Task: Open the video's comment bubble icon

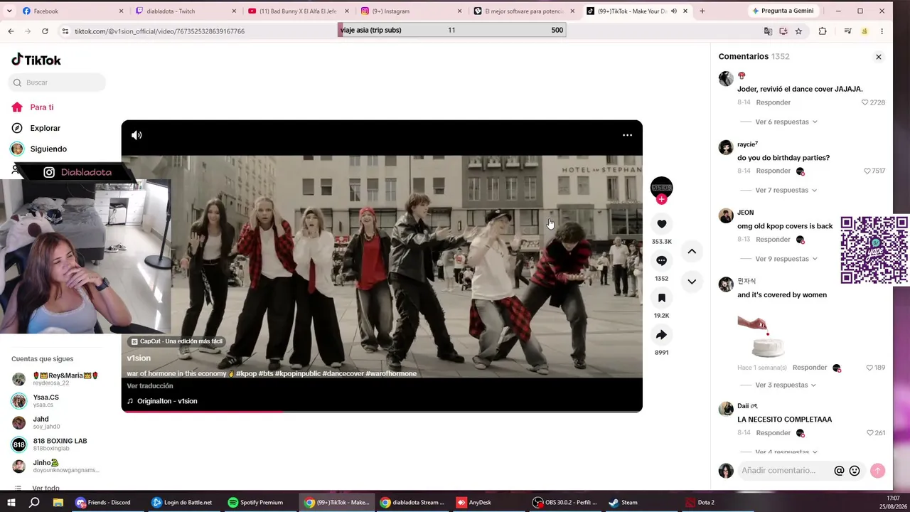Action: [661, 261]
